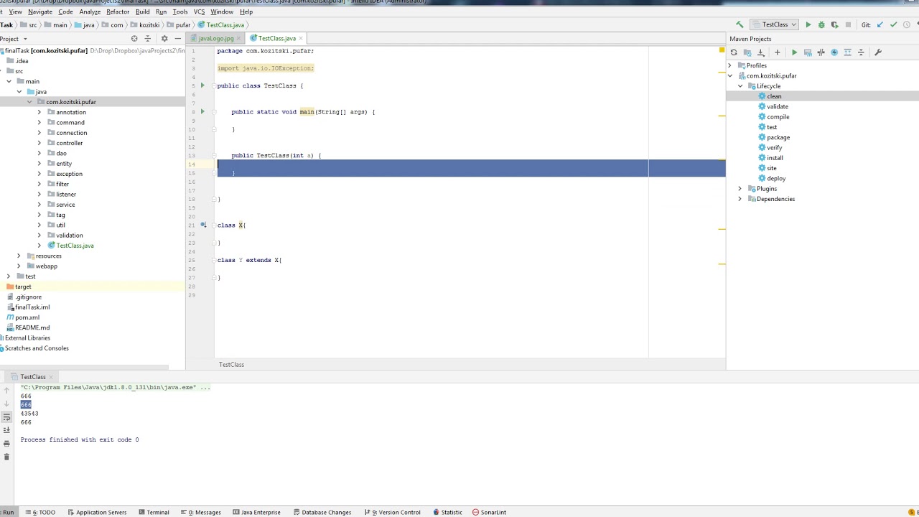
Task: Commit changes with the green checkmark
Action: coord(893,24)
